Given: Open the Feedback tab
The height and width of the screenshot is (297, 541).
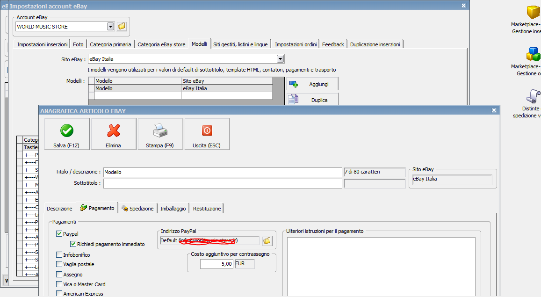Looking at the screenshot, I should click(333, 44).
